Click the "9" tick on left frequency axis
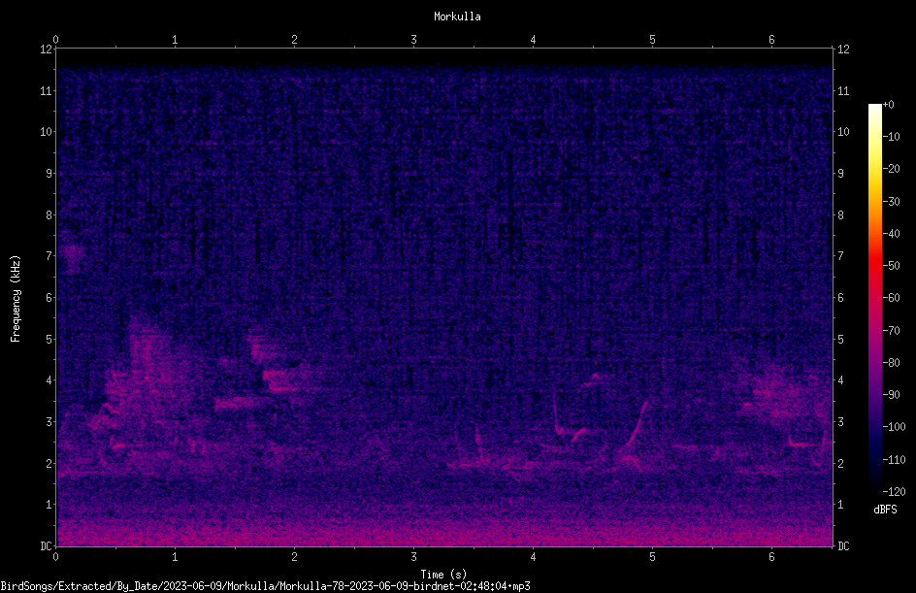The image size is (916, 593). (49, 174)
